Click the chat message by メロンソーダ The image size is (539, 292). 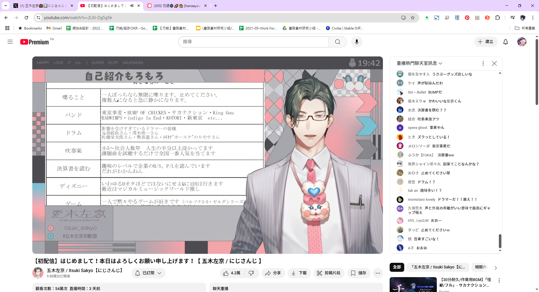pos(446,146)
